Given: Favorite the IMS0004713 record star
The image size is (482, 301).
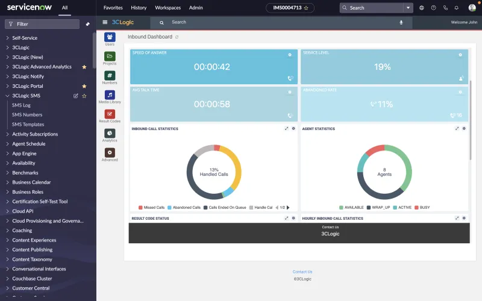Looking at the screenshot, I should [x=306, y=8].
